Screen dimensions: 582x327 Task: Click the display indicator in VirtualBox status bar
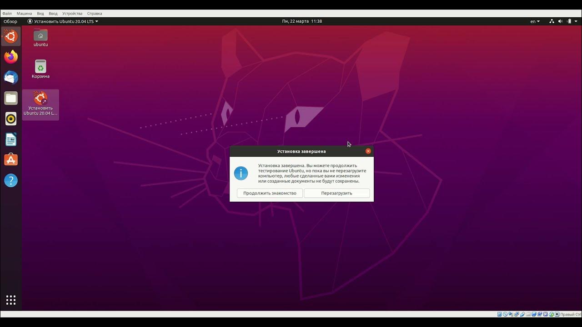(x=534, y=314)
